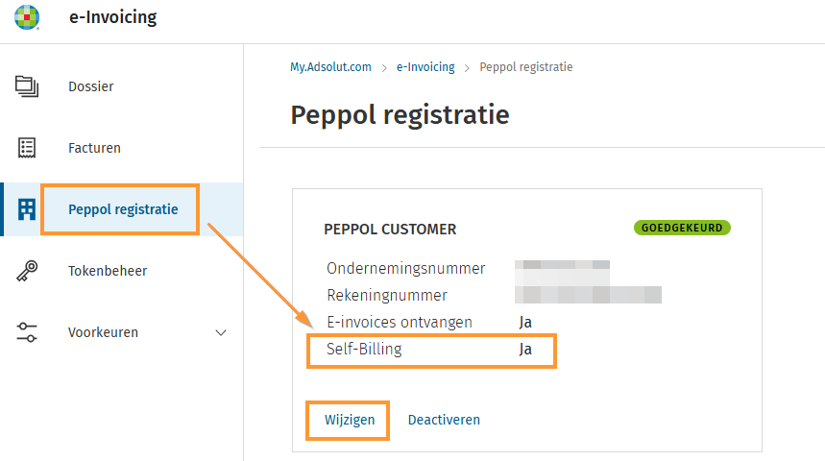Click the green GOEDGEKEURD status badge

682,229
